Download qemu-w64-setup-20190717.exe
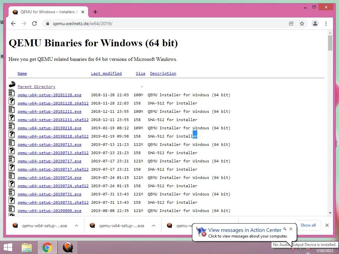Screen dimensions: 339x254 coord(50,161)
